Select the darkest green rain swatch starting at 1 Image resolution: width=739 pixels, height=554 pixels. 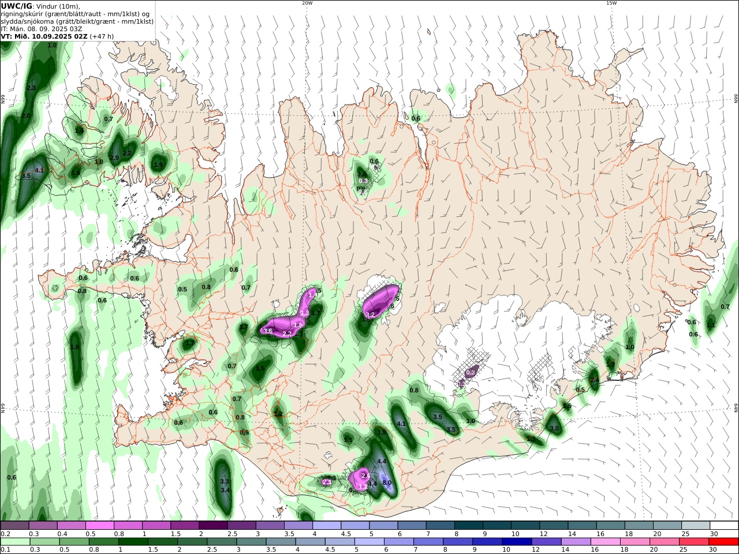[133, 542]
